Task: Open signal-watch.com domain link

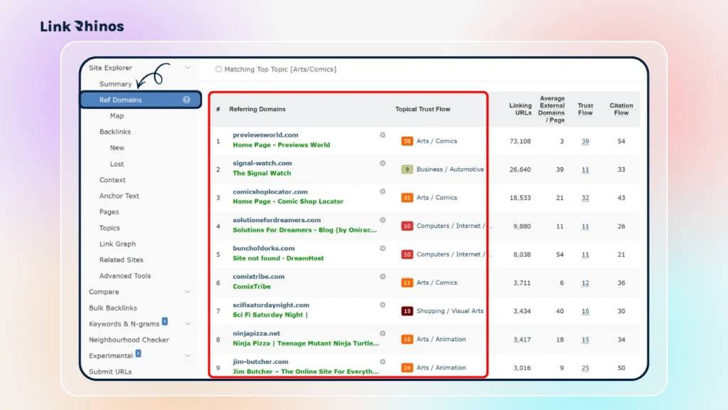Action: 262,163
